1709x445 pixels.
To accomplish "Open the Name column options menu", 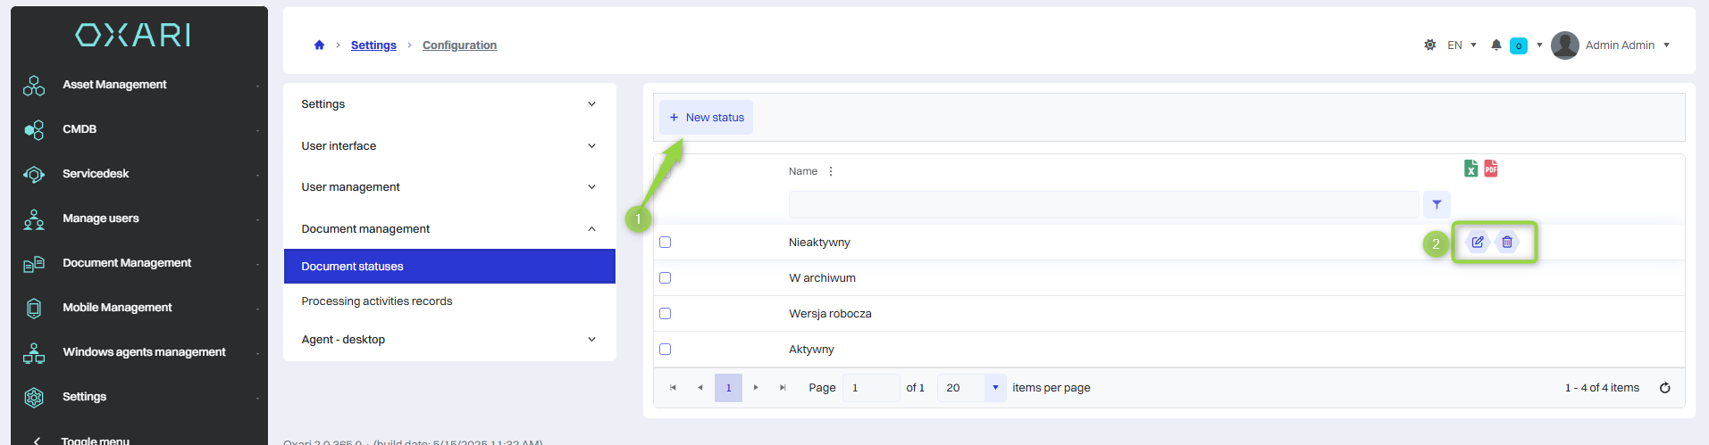I will tap(831, 171).
